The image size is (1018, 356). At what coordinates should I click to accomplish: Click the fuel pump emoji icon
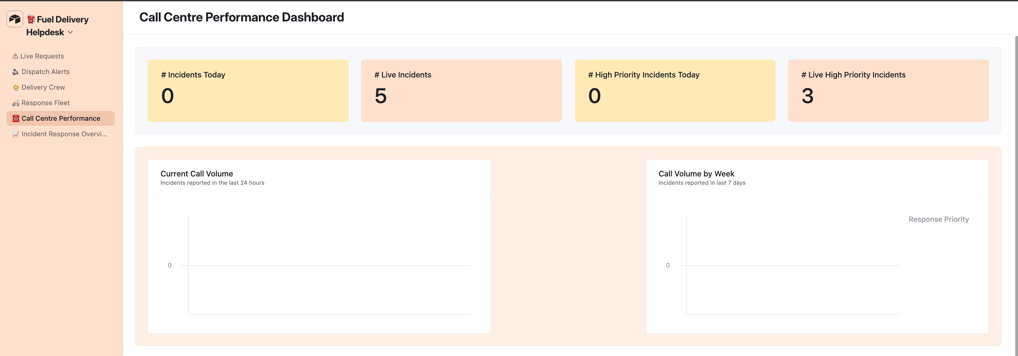coord(31,19)
